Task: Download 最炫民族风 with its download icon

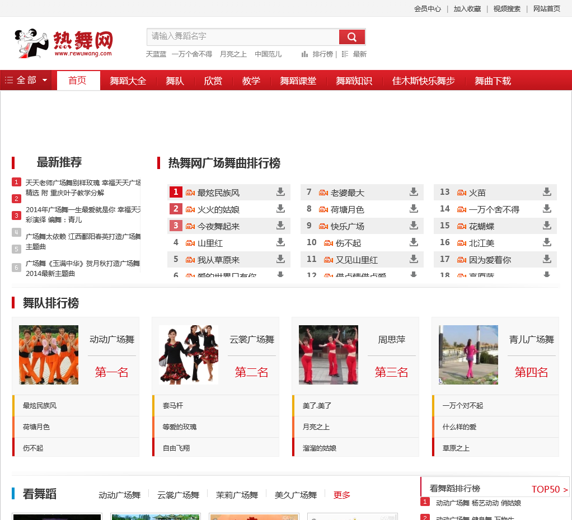Action: (280, 191)
